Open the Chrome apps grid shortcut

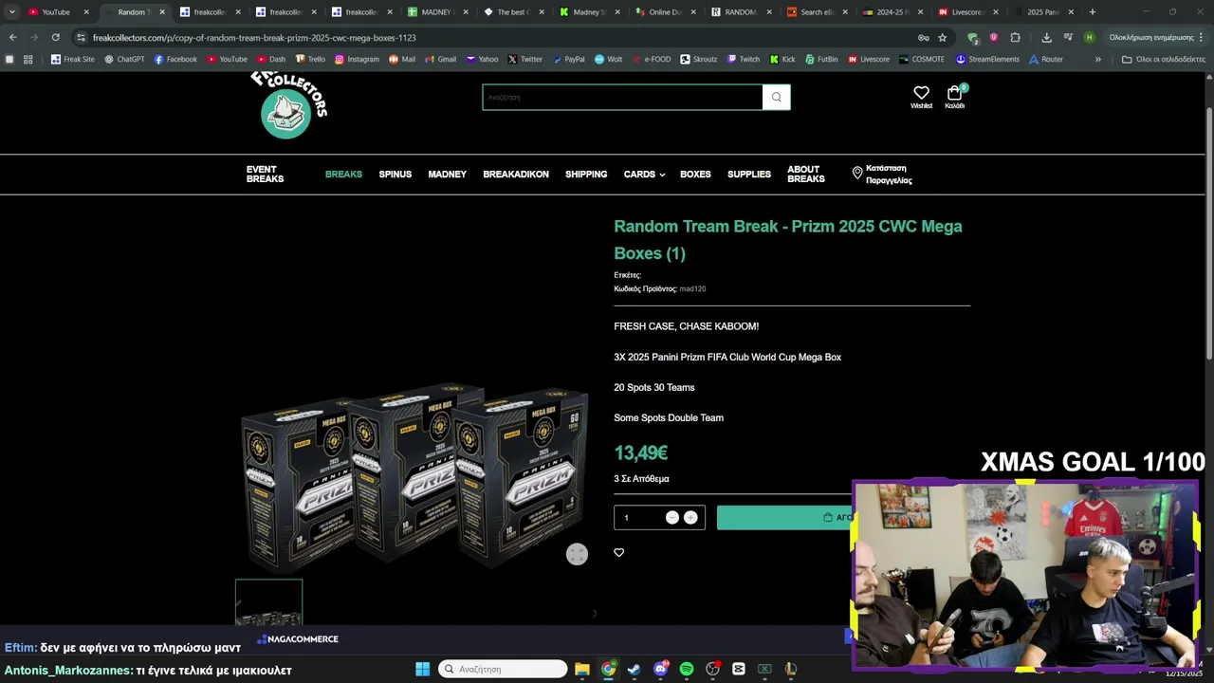28,59
